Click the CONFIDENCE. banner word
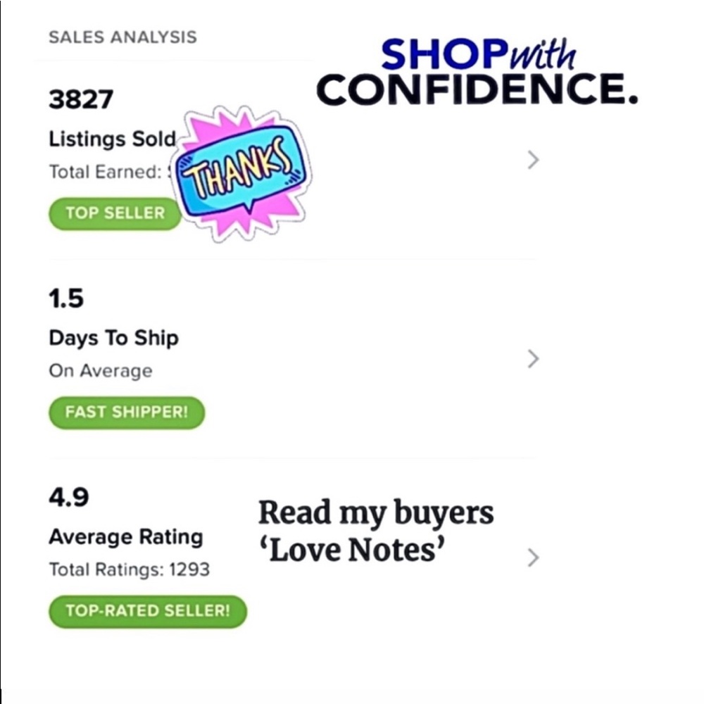 (477, 91)
